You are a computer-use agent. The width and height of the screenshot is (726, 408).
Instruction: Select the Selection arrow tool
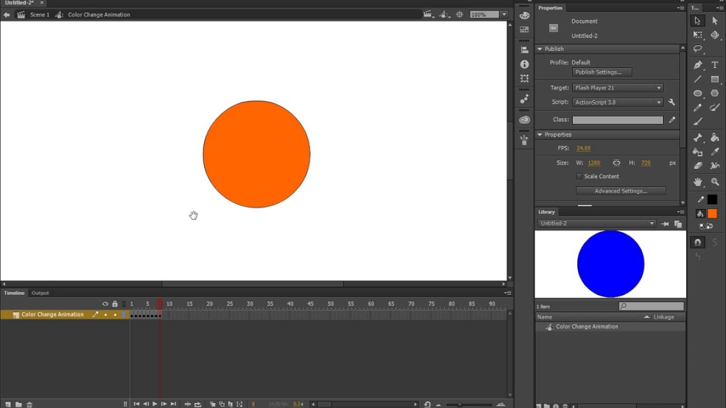[x=698, y=20]
